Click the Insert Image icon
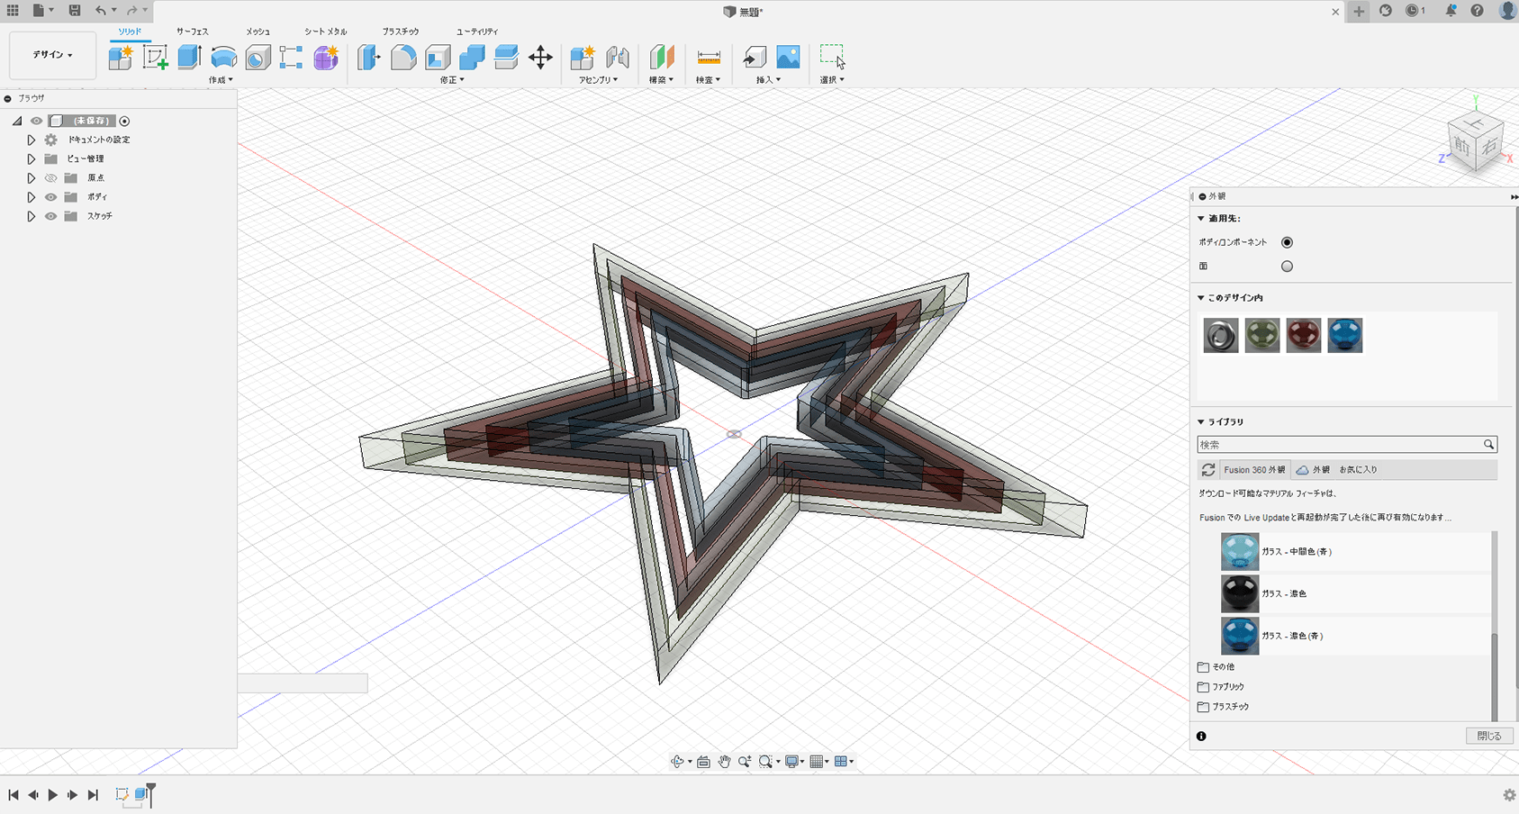 tap(788, 58)
